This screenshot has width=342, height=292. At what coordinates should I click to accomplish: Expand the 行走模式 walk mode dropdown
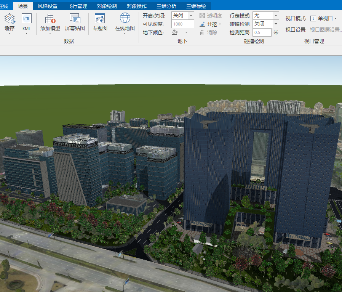(276, 16)
